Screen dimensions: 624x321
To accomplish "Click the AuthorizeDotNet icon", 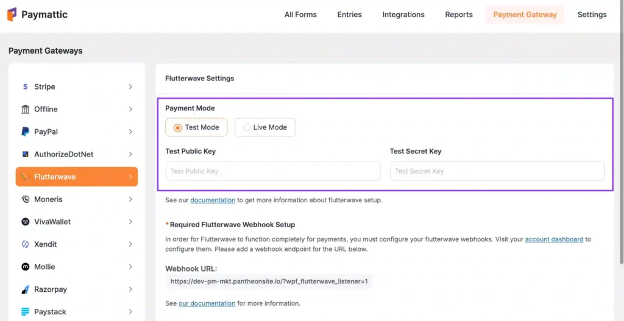I will click(26, 154).
